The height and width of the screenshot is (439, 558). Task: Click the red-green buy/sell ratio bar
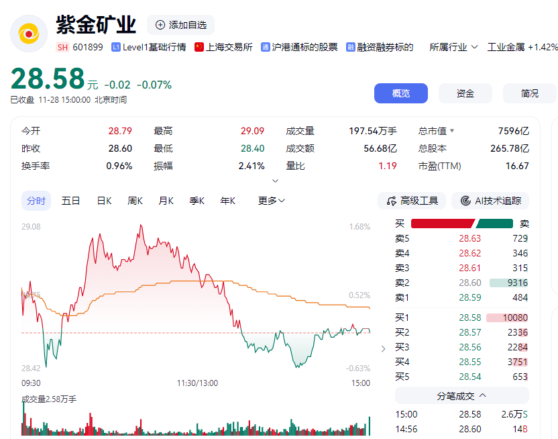(x=463, y=223)
